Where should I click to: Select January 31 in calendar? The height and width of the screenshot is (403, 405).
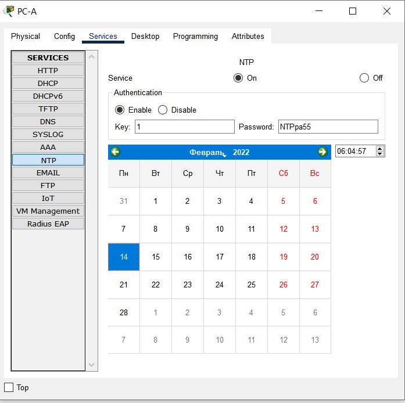tap(124, 201)
